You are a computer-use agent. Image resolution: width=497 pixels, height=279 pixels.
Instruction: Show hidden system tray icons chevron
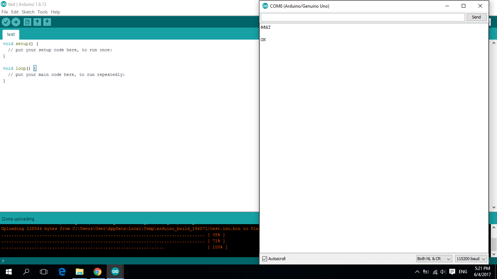417,272
